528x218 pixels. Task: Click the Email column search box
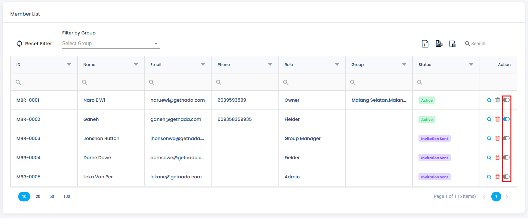tap(178, 82)
